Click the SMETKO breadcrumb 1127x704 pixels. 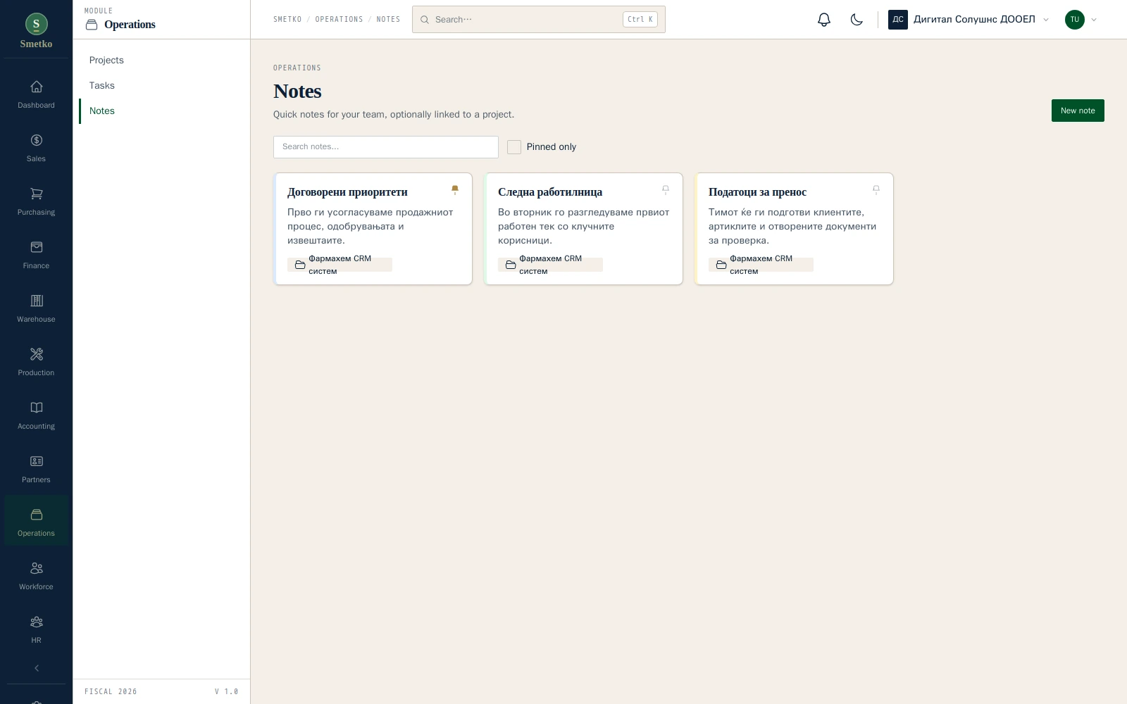(x=287, y=20)
